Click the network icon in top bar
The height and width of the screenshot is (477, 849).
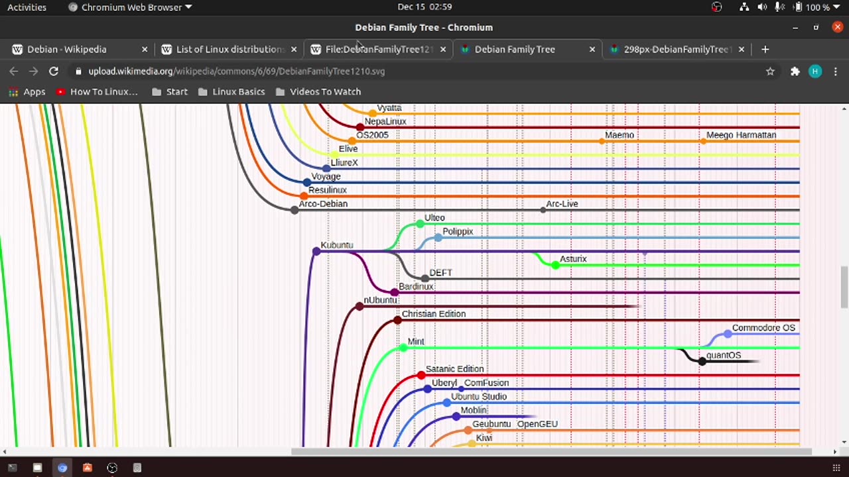tap(744, 7)
